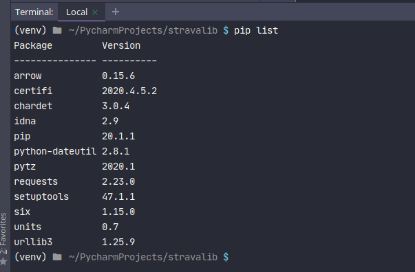Click the urllib3 package name
415x272 pixels.
33,242
